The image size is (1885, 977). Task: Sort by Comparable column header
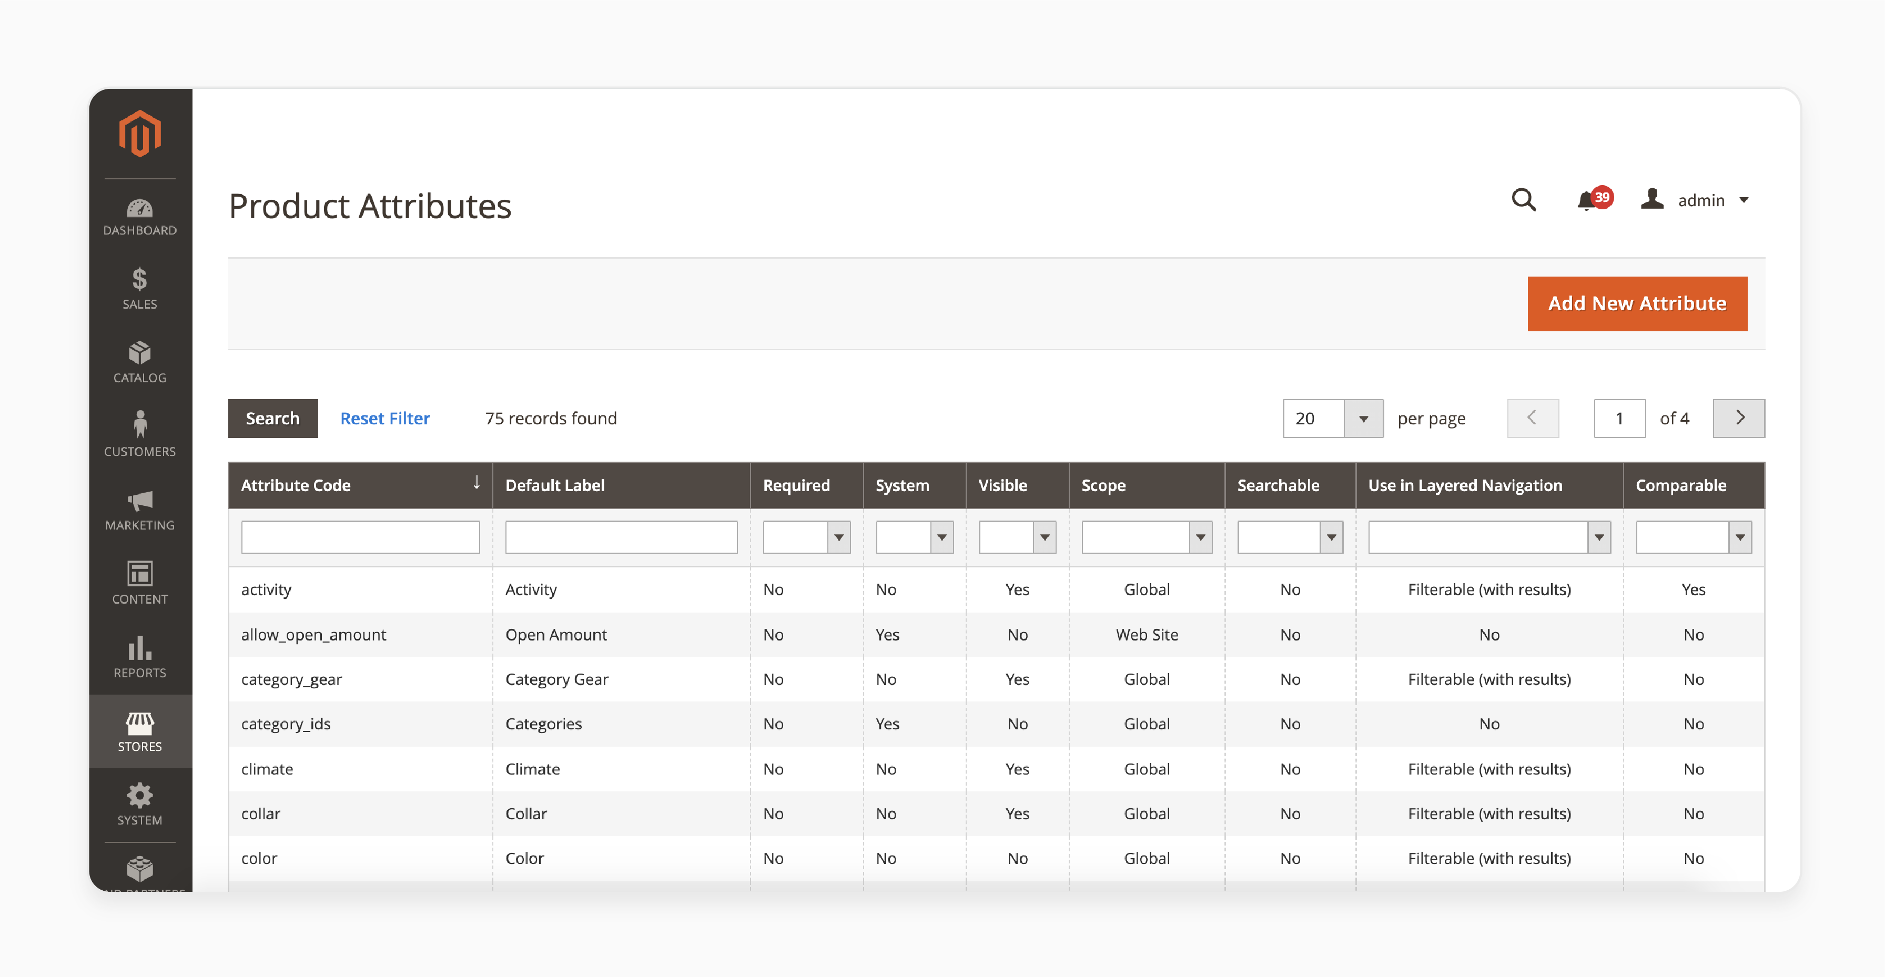[1693, 485]
